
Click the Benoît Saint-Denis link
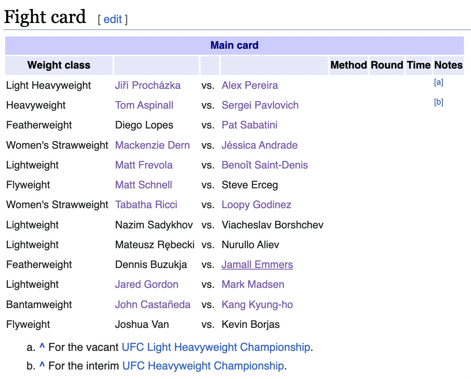pos(264,165)
